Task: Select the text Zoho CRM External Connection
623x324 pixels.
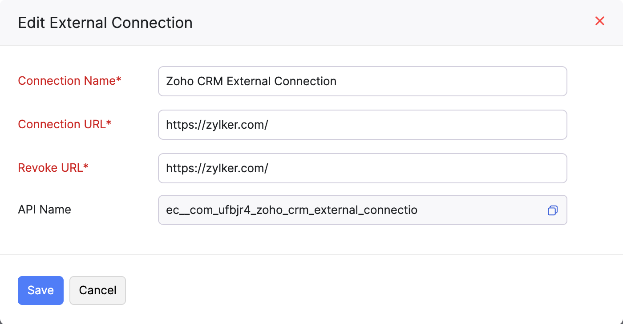Action: 251,81
